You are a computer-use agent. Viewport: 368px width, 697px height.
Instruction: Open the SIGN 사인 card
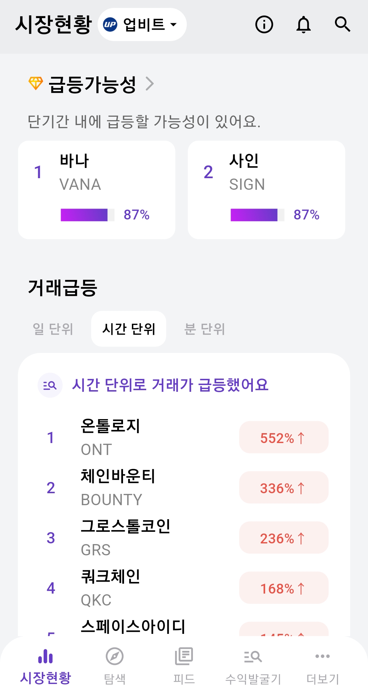coord(266,190)
